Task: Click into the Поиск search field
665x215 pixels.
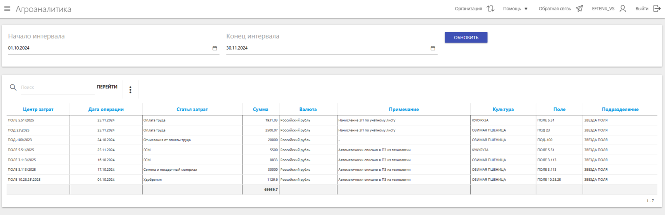Action: tap(57, 87)
